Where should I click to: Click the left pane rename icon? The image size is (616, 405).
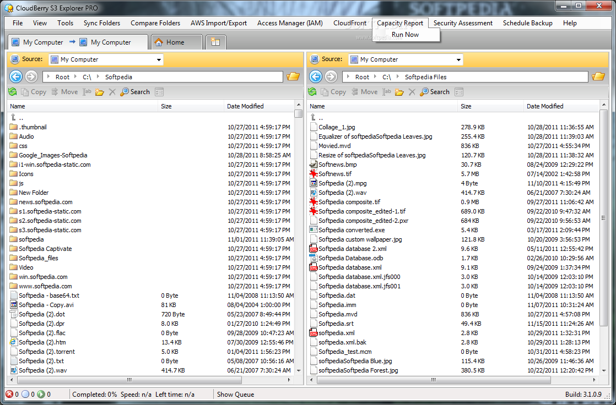87,92
